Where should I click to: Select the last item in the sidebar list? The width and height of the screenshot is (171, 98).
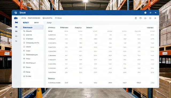[x=27, y=76]
